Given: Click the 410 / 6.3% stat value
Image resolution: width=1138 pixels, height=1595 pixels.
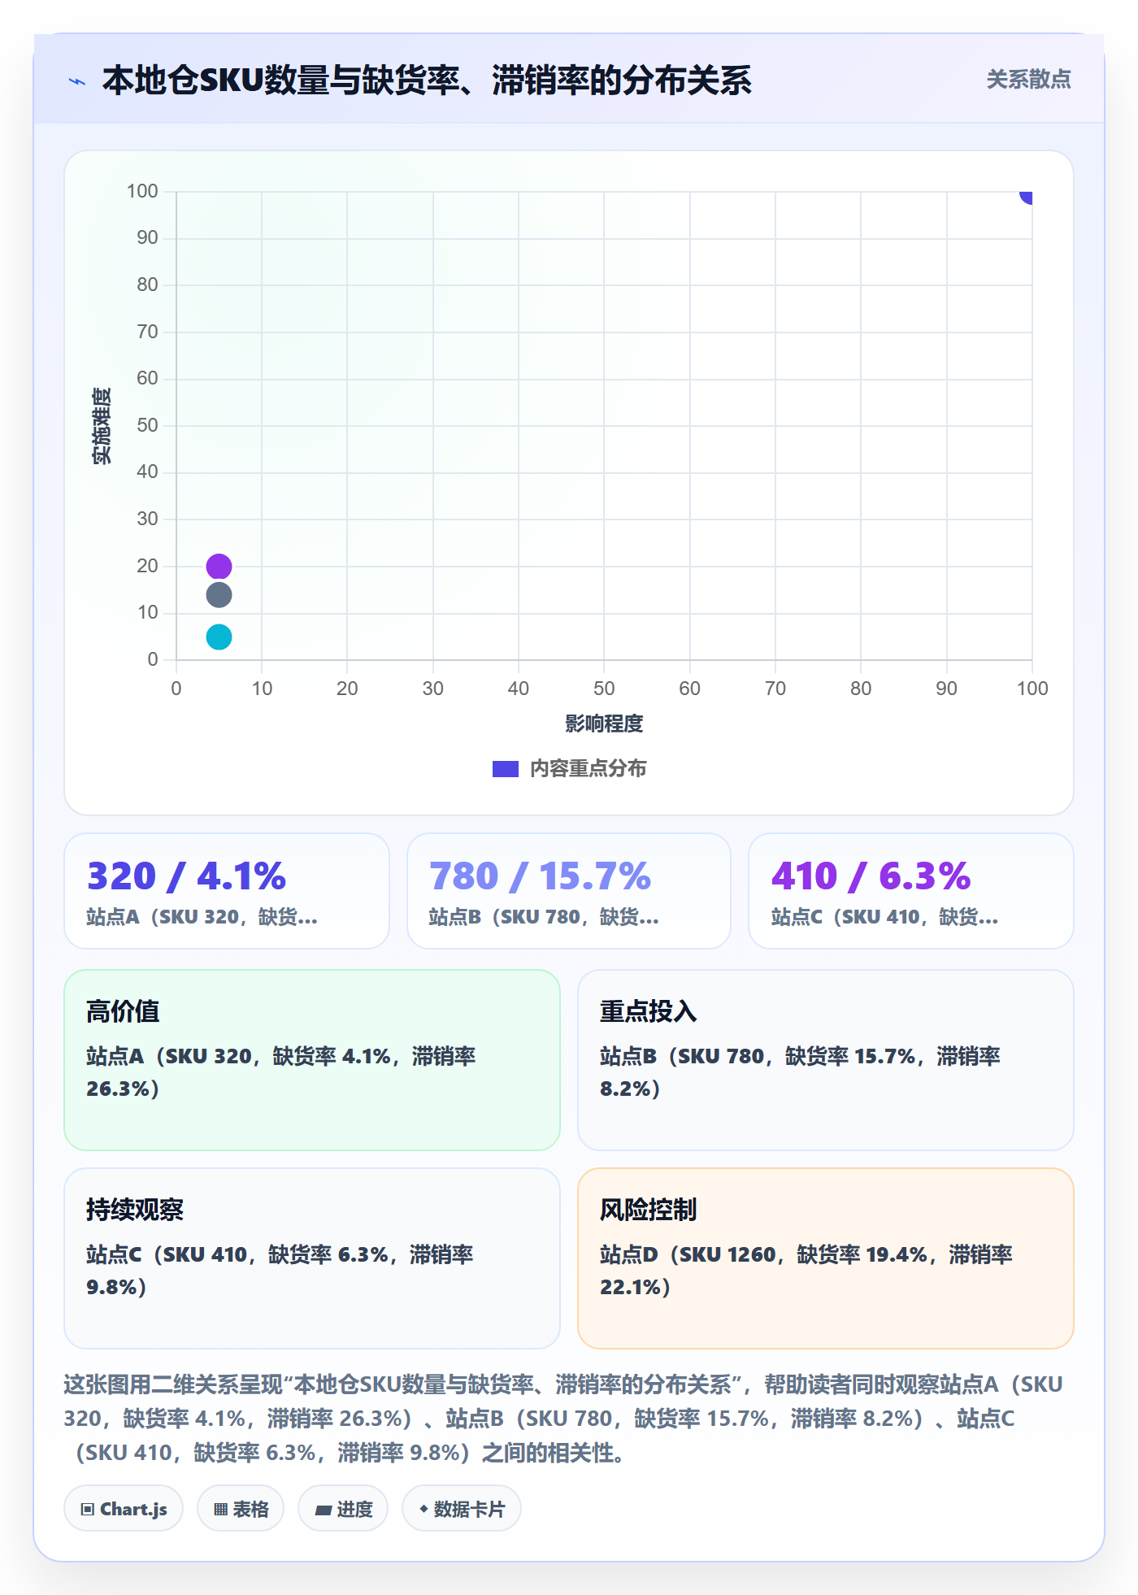Looking at the screenshot, I should tap(871, 876).
